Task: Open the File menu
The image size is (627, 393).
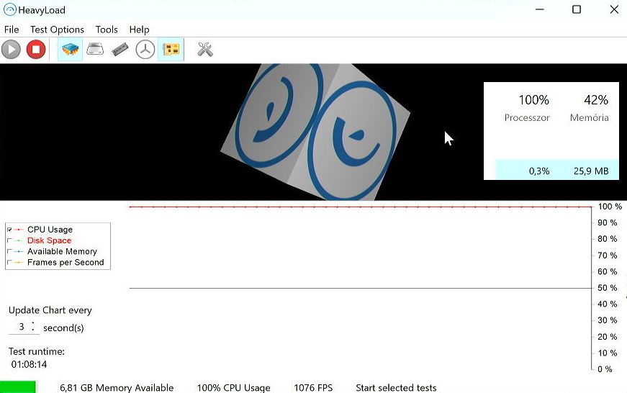Action: coord(12,30)
